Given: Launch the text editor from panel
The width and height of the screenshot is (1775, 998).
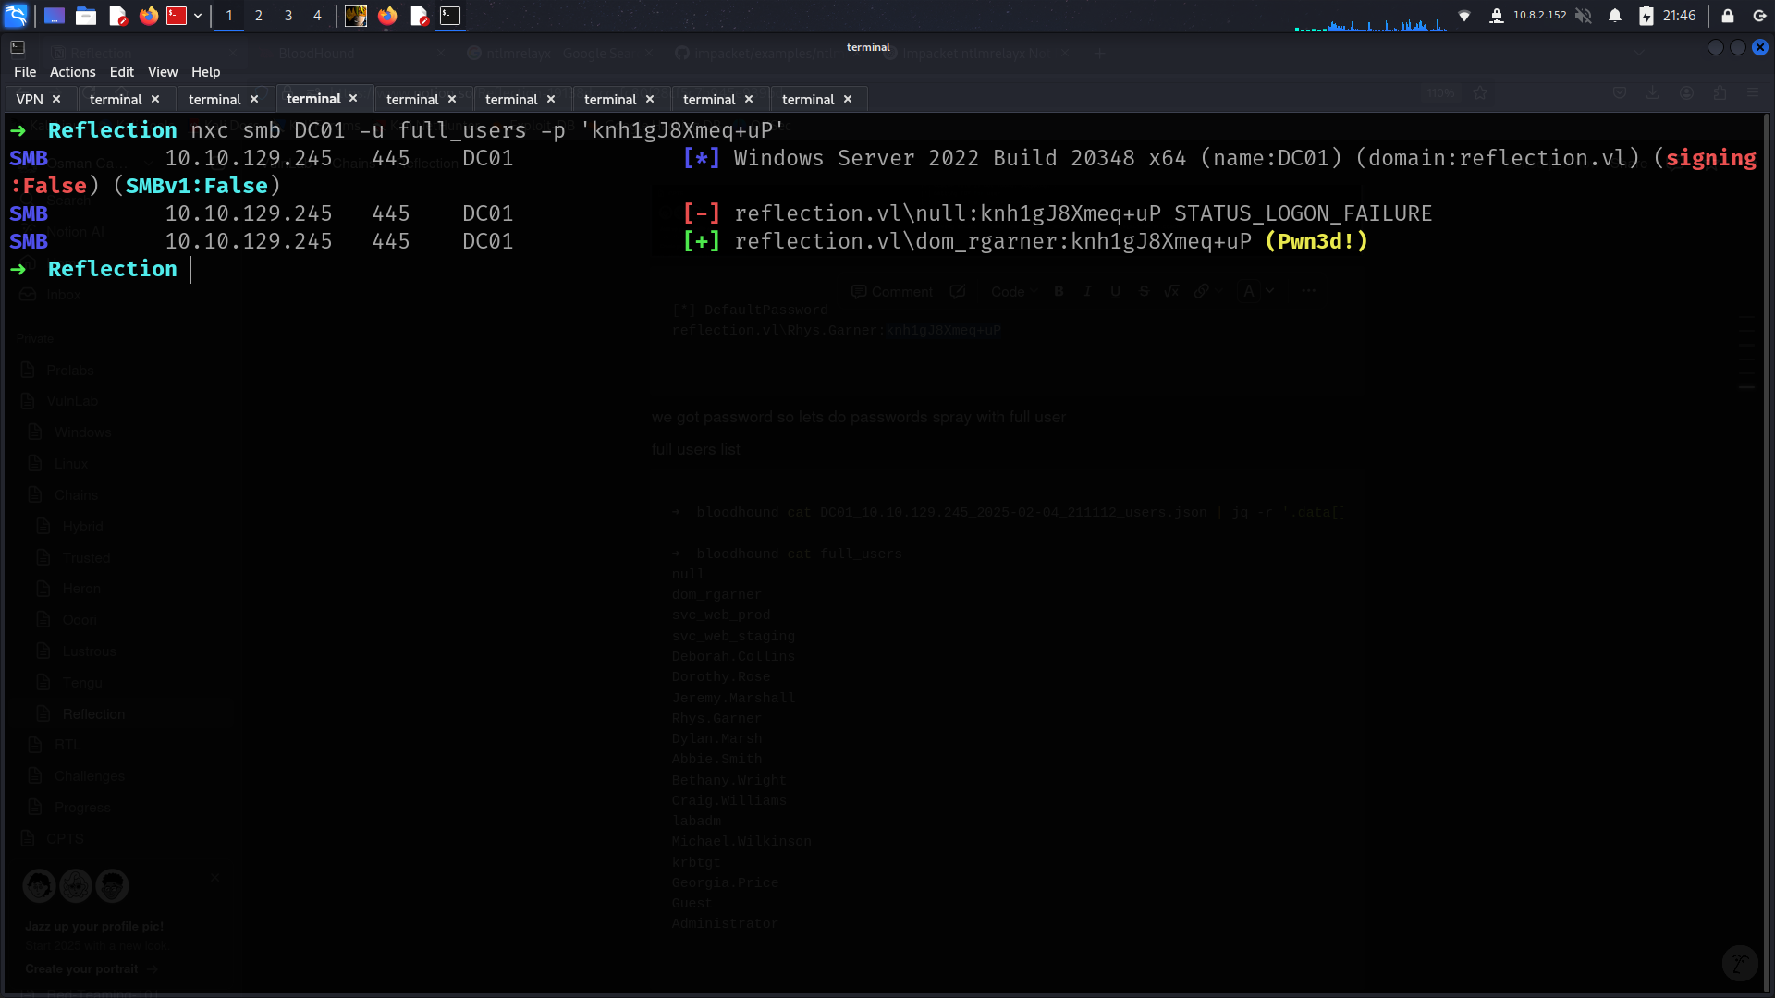Looking at the screenshot, I should 117,16.
